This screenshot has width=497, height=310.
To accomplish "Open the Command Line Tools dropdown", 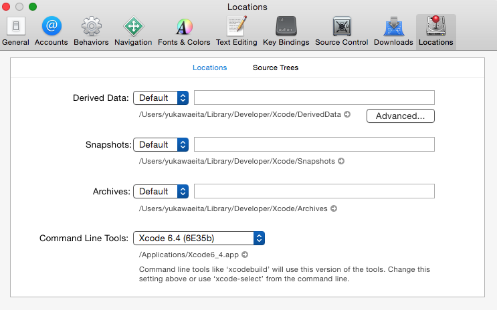I will coord(199,238).
